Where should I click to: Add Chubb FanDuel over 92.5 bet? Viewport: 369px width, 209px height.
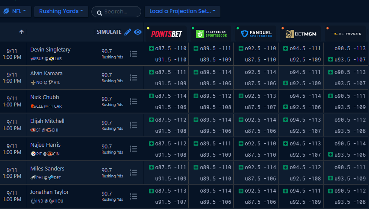coord(241,96)
